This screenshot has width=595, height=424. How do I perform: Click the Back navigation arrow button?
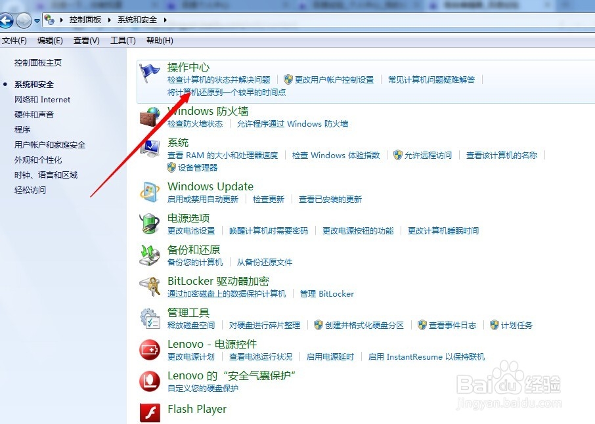[x=6, y=20]
